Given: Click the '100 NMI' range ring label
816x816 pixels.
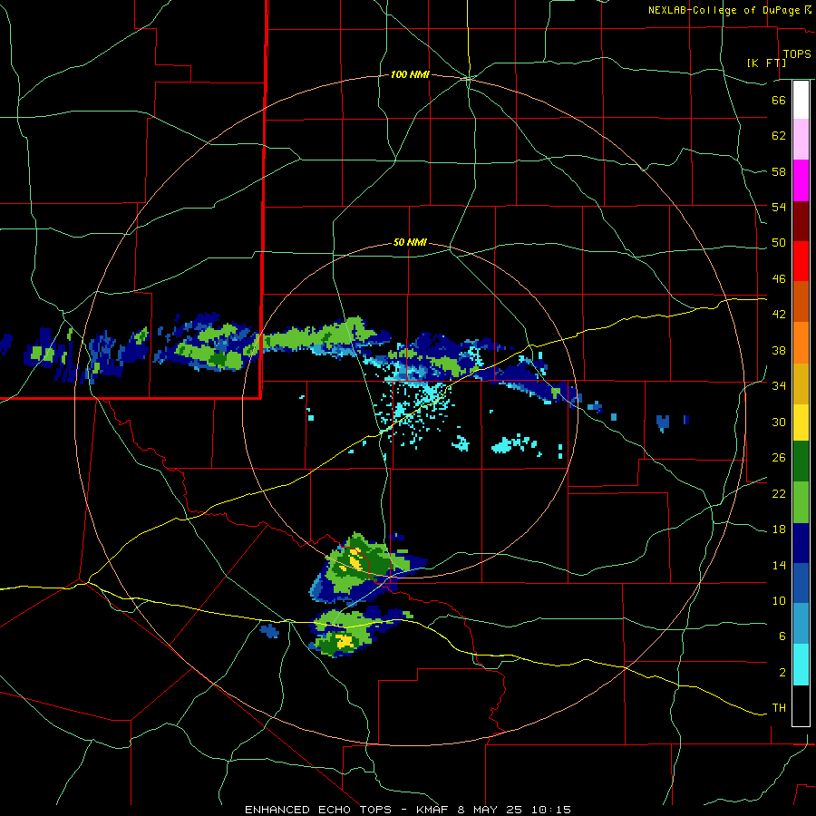Looking at the screenshot, I should click(410, 75).
